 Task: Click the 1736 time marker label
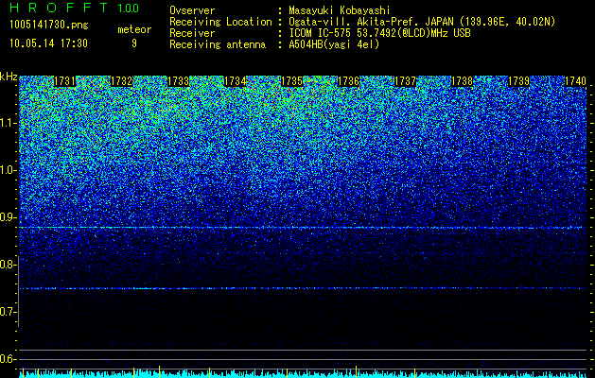click(x=348, y=81)
